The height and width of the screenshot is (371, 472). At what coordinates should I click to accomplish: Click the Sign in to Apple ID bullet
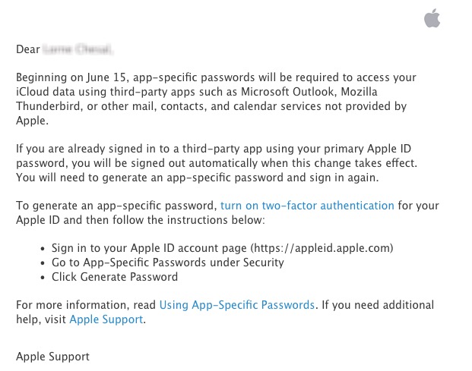pos(222,248)
